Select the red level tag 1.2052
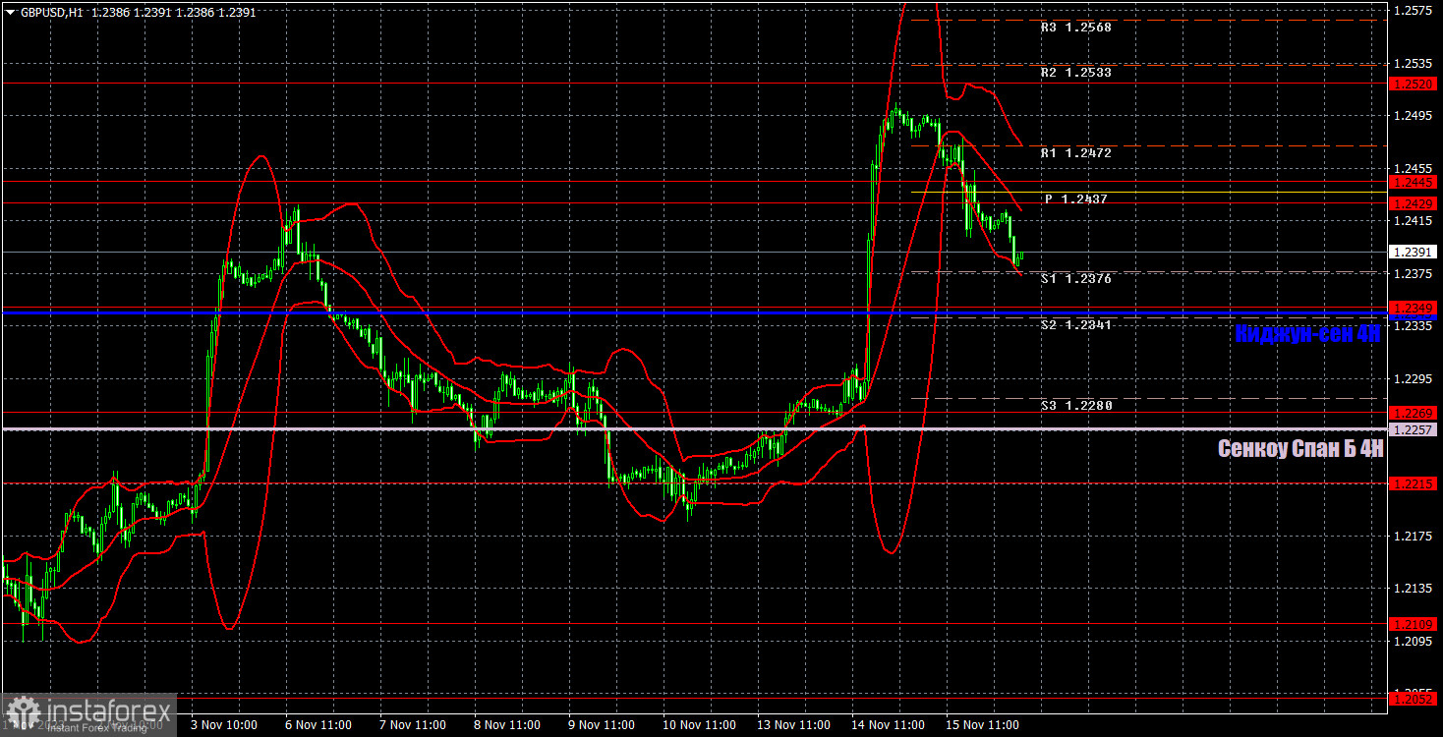Image resolution: width=1443 pixels, height=737 pixels. click(x=1414, y=698)
